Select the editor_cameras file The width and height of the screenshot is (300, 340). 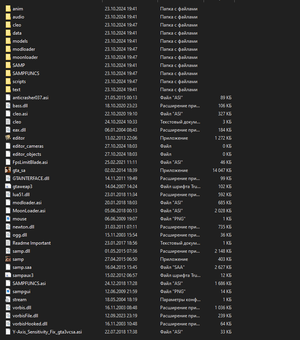point(28,146)
